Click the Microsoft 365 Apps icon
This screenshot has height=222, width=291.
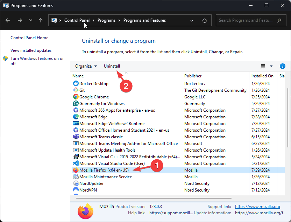76,110
